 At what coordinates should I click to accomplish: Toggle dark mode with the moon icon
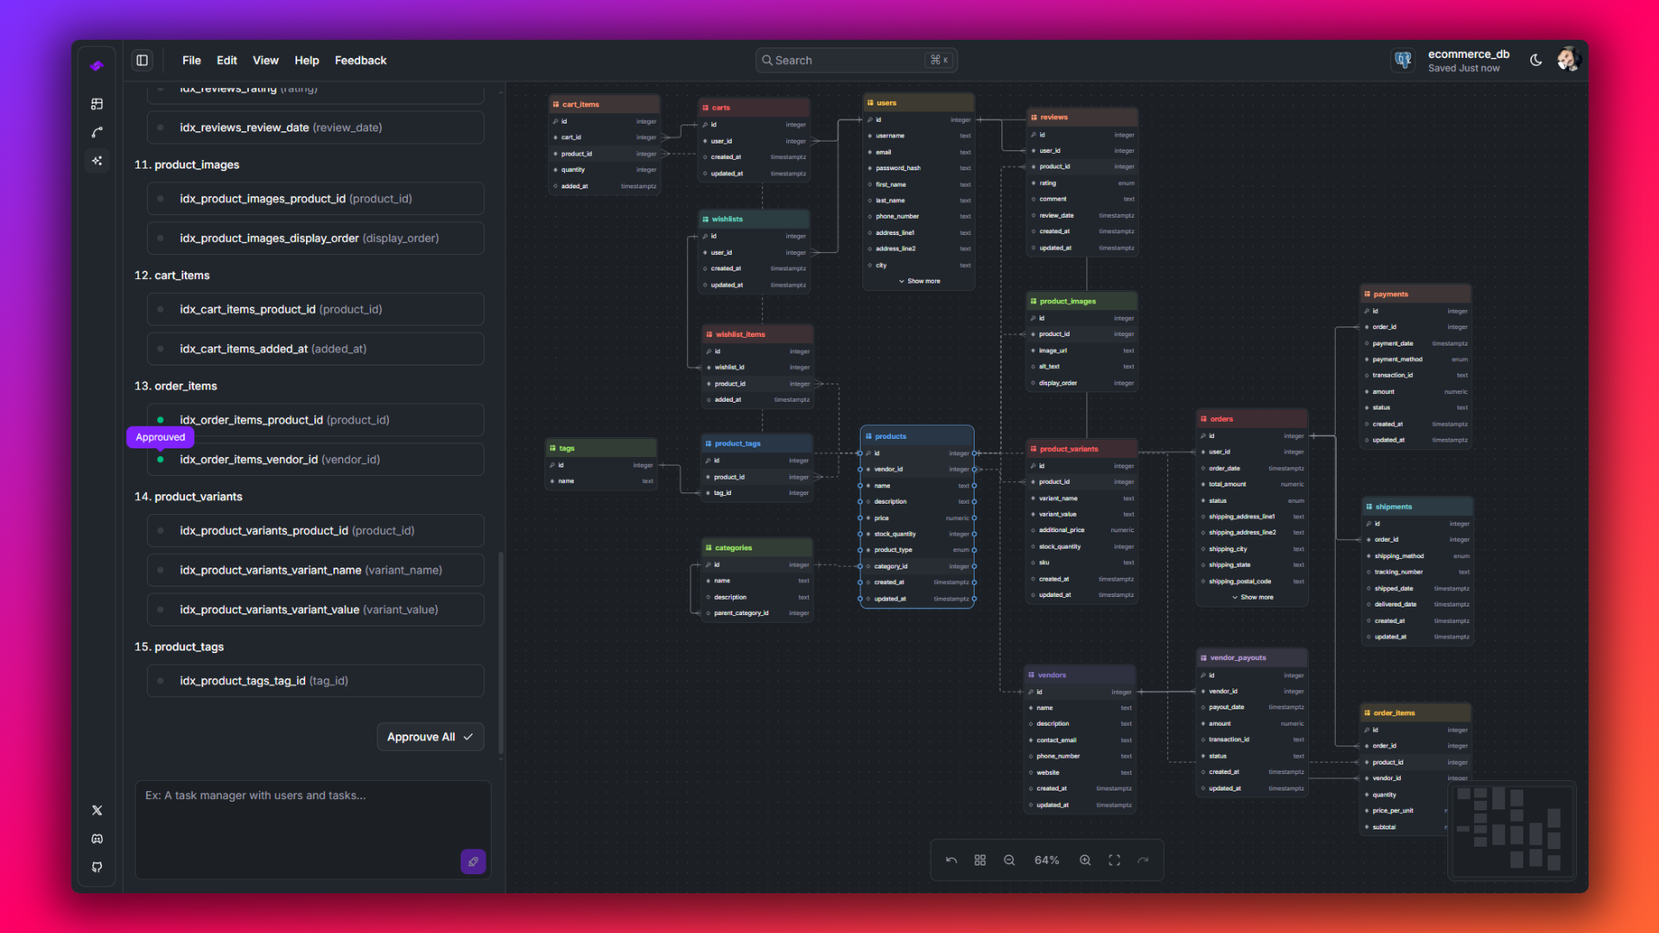pyautogui.click(x=1535, y=60)
